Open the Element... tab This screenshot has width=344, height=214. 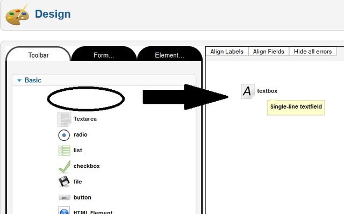(169, 55)
